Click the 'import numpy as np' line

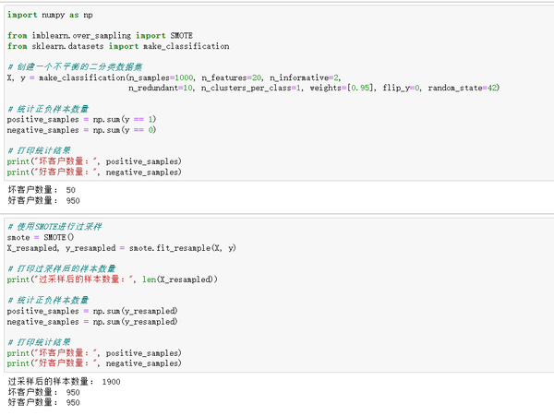49,16
